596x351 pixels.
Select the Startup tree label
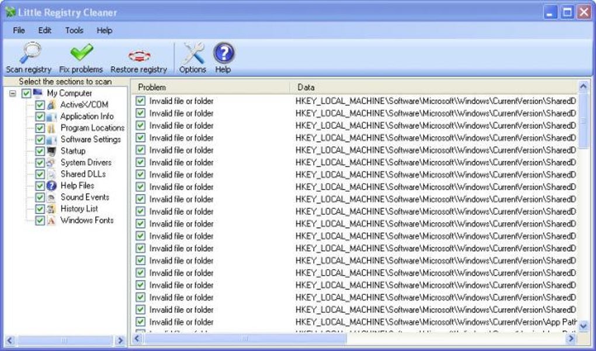73,151
